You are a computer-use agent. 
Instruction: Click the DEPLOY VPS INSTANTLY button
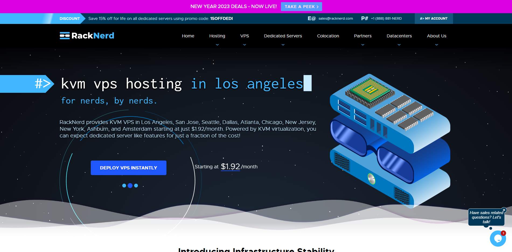click(x=128, y=168)
